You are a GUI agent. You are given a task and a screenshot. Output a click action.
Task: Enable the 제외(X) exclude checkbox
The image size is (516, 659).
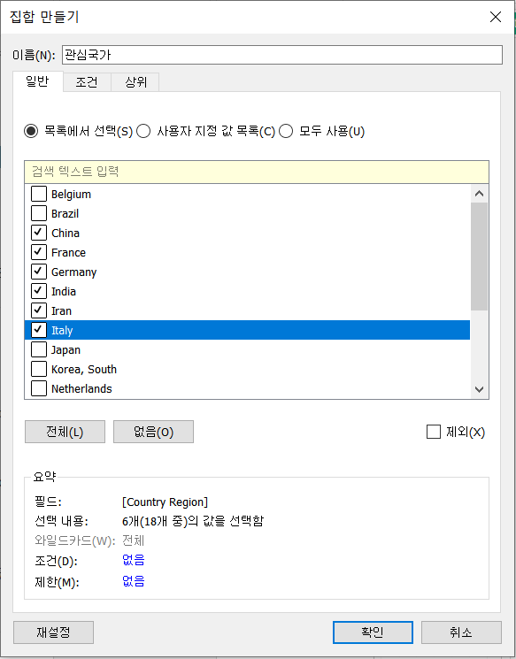(434, 432)
